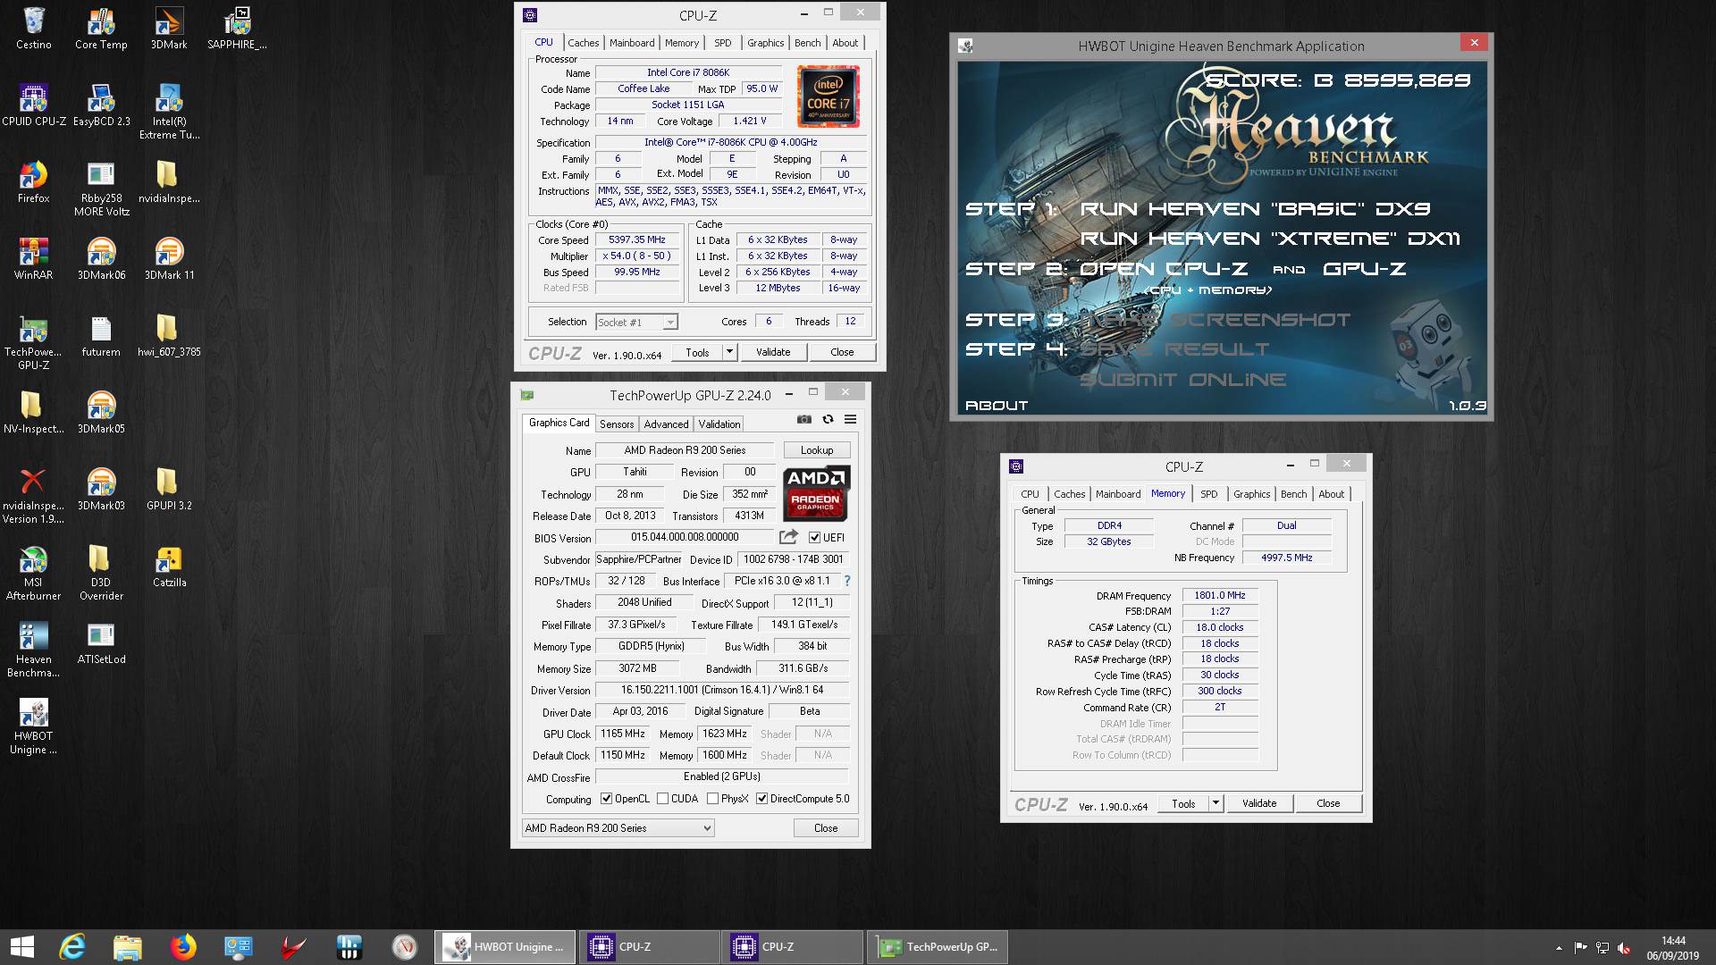The height and width of the screenshot is (965, 1716).
Task: Open Intel Extreme Tuning desktop shortcut
Action: 169,113
